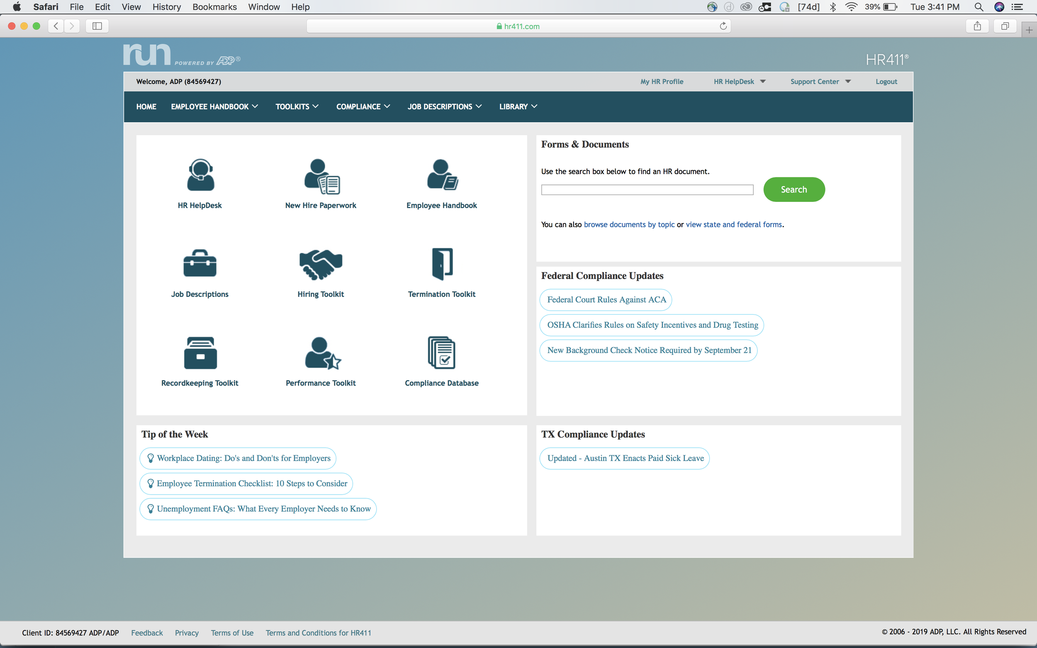Screen dimensions: 1037x648
Task: Open the Support Center dropdown
Action: (x=820, y=81)
